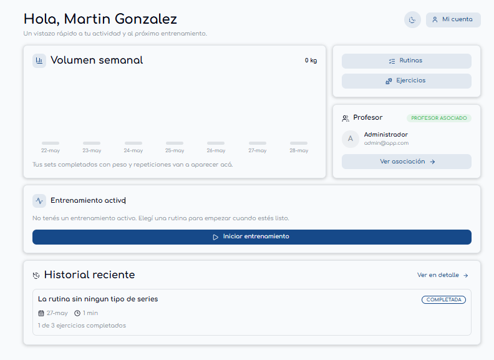
Task: Open the Mi cuenta menu
Action: pyautogui.click(x=453, y=19)
